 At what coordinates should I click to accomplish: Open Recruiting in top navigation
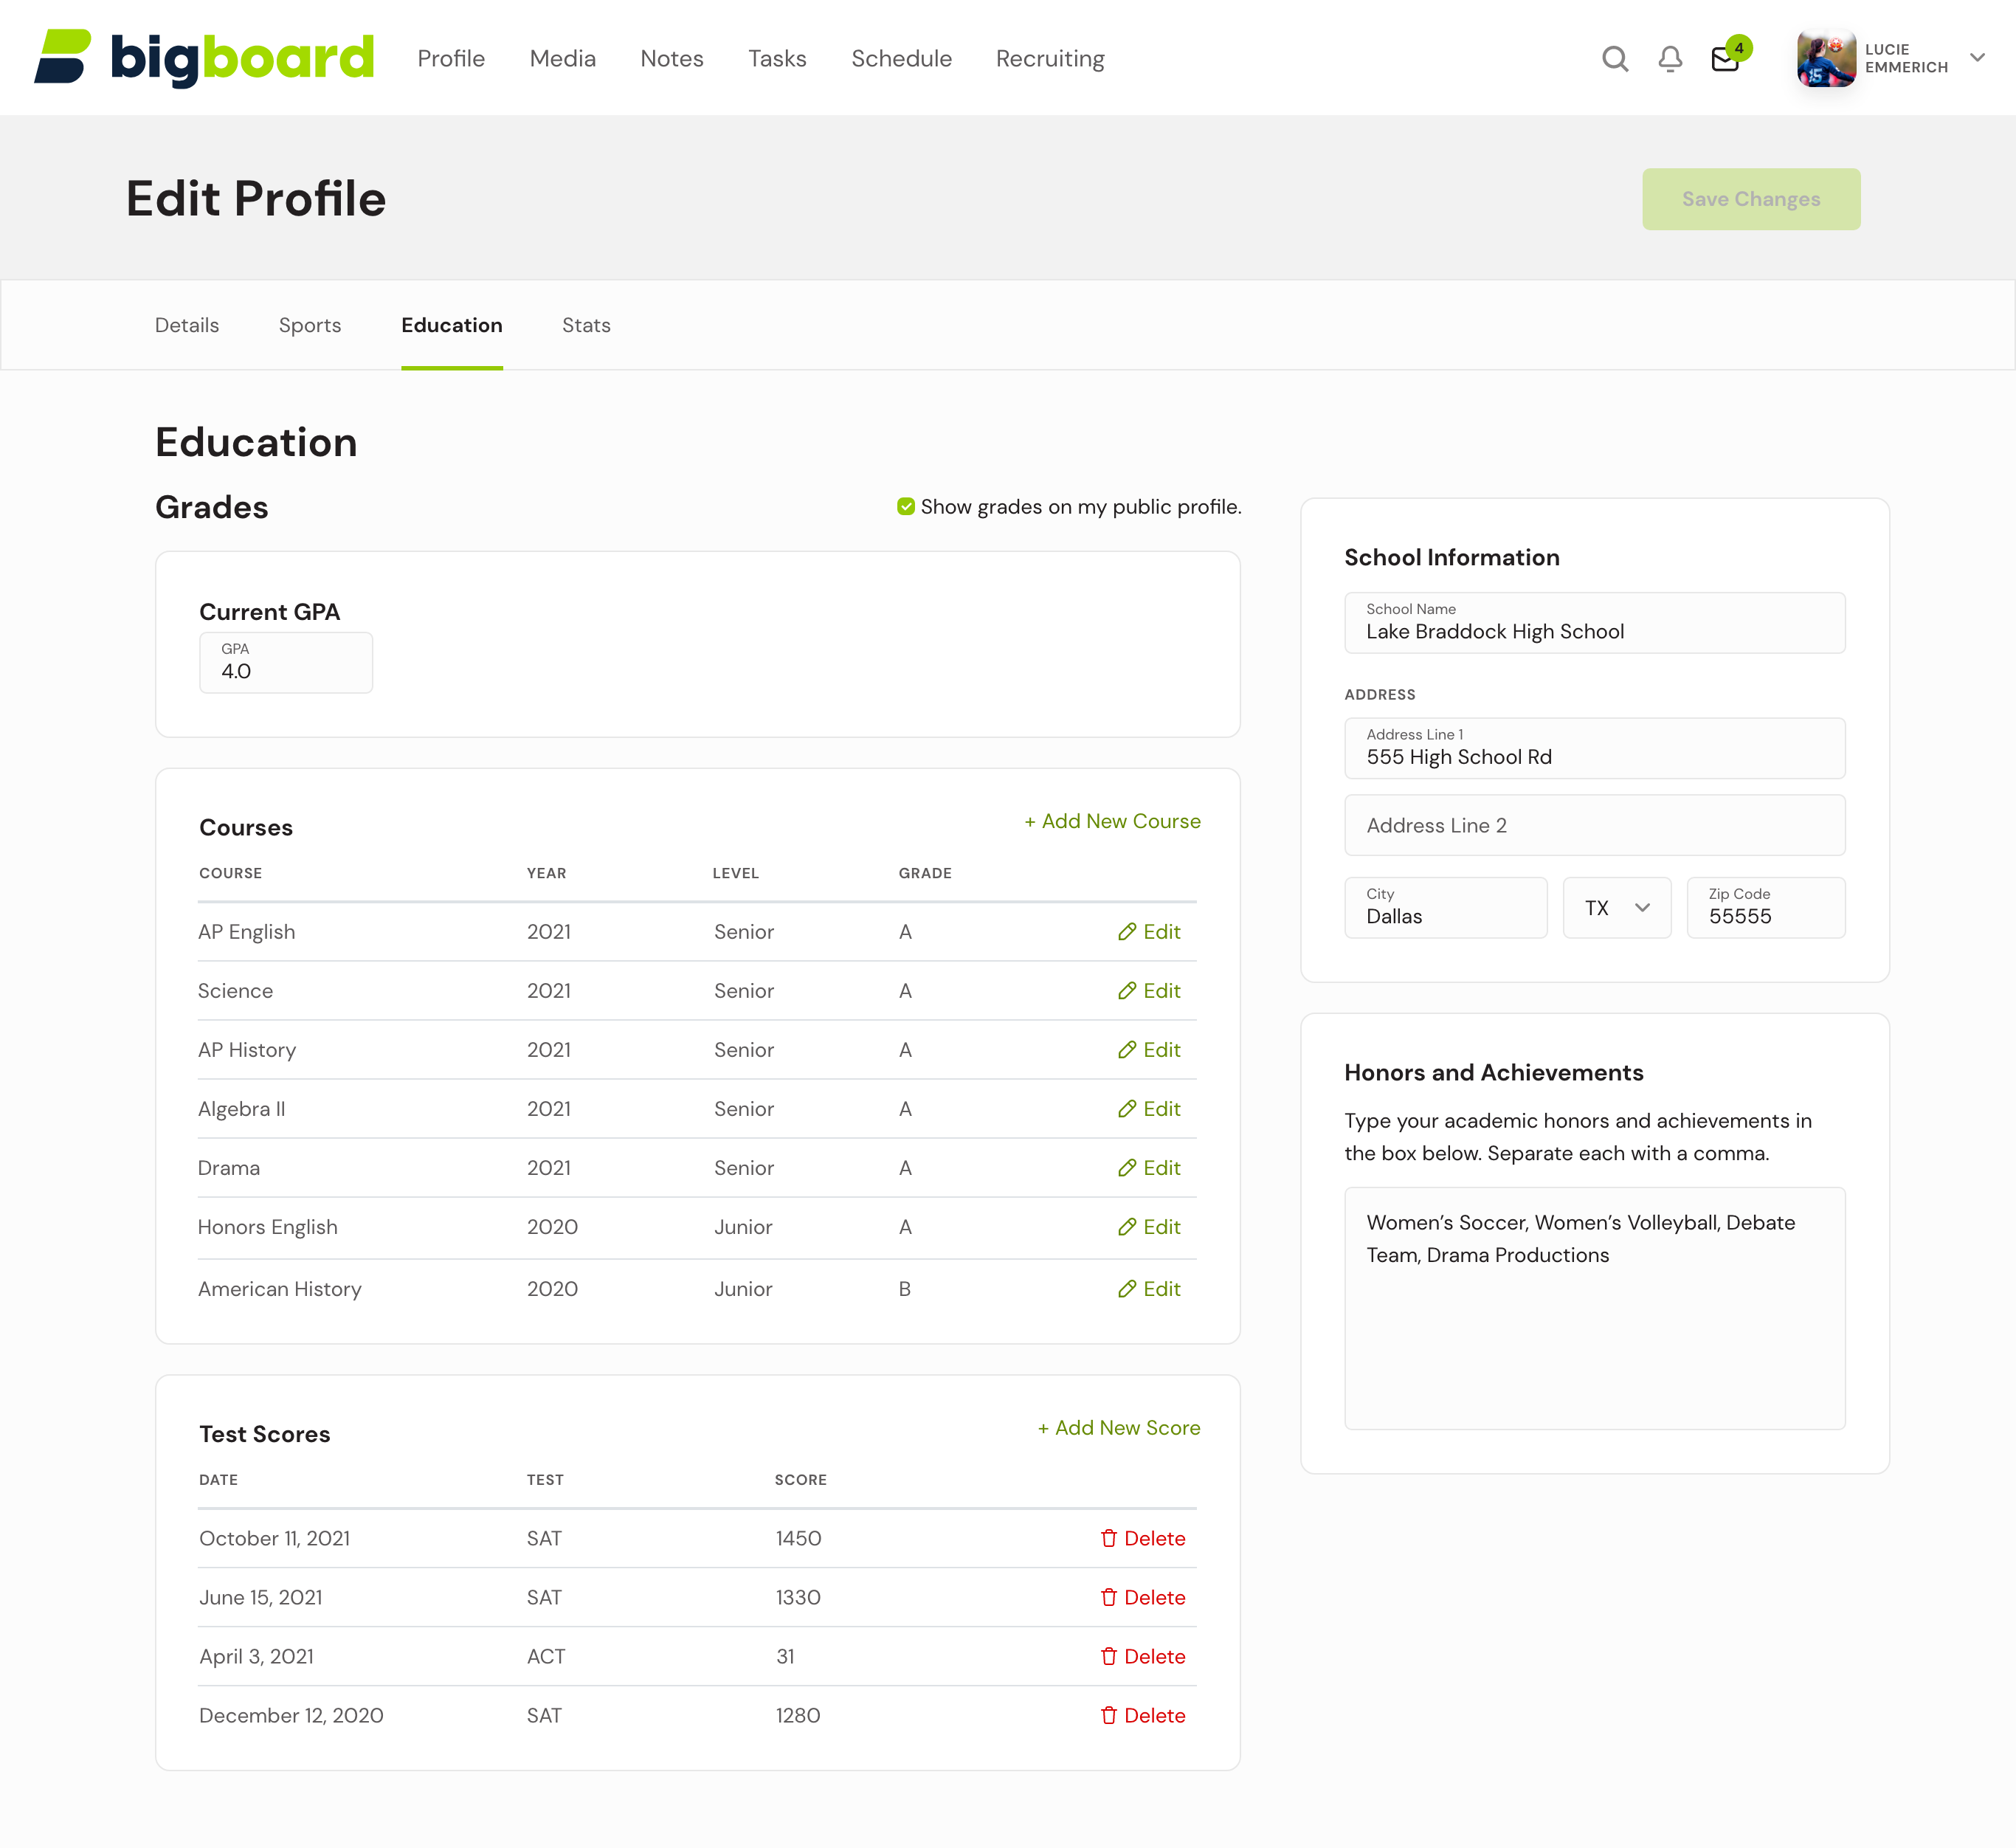click(x=1050, y=59)
